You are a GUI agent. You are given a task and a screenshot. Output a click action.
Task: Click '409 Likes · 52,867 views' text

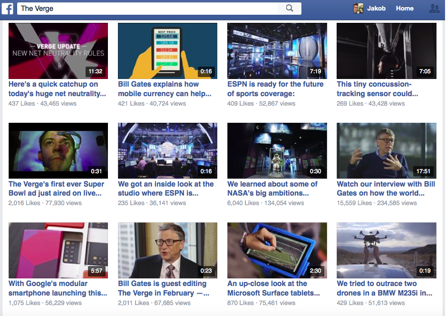coord(262,104)
